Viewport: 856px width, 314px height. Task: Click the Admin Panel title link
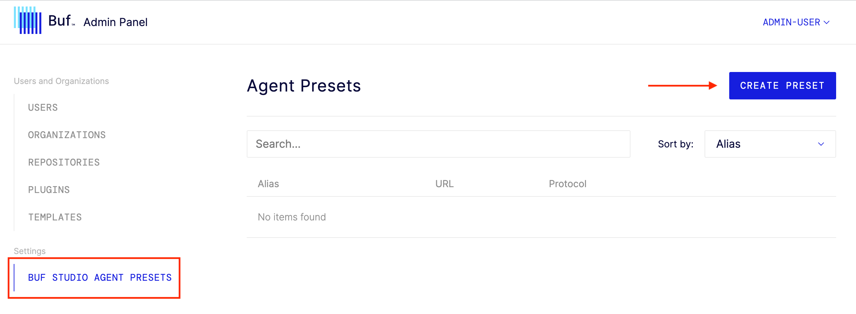(x=115, y=22)
